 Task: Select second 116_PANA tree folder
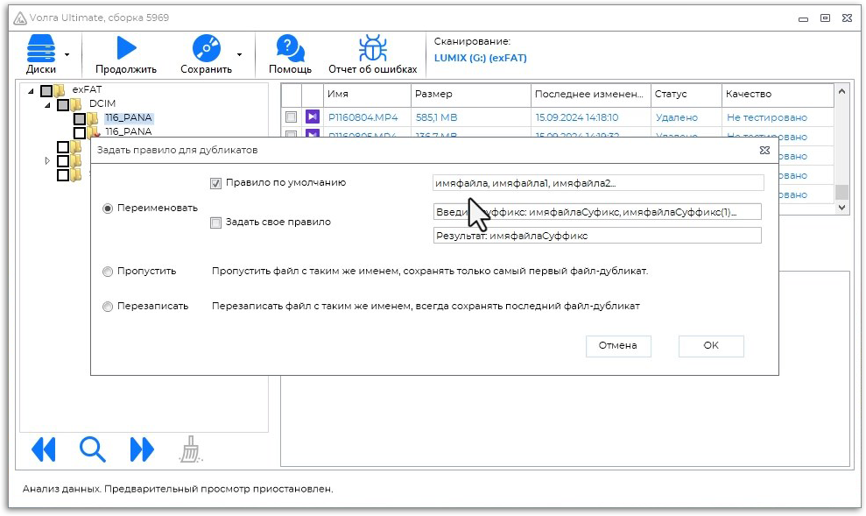[129, 131]
